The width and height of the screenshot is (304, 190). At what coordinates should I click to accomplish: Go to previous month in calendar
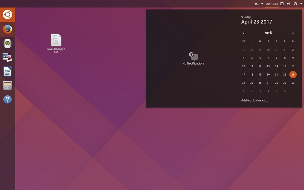click(x=244, y=33)
